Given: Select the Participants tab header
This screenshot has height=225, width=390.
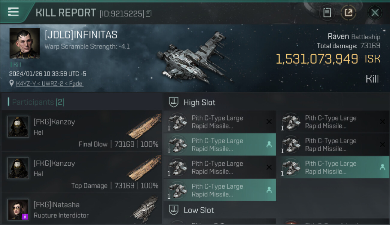Looking at the screenshot, I should (38, 102).
